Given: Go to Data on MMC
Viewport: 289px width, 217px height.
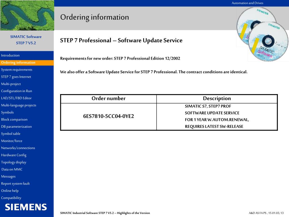Looking at the screenshot, I should click(12, 170).
